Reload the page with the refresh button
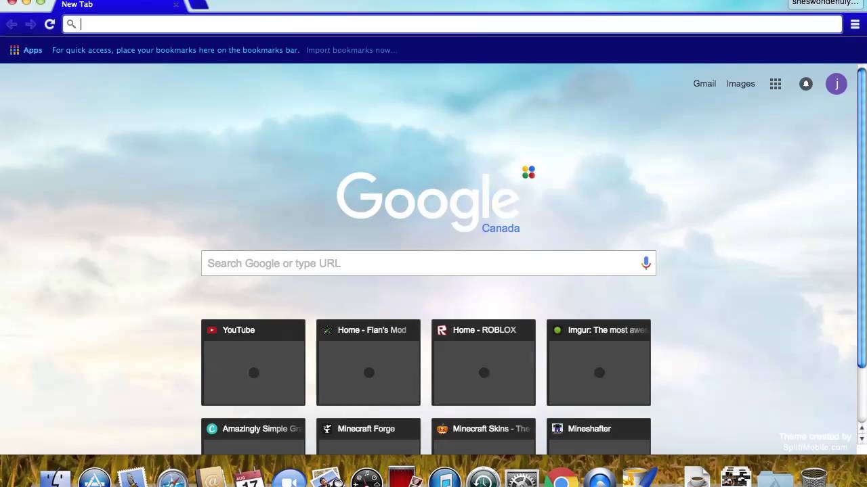 click(x=49, y=24)
